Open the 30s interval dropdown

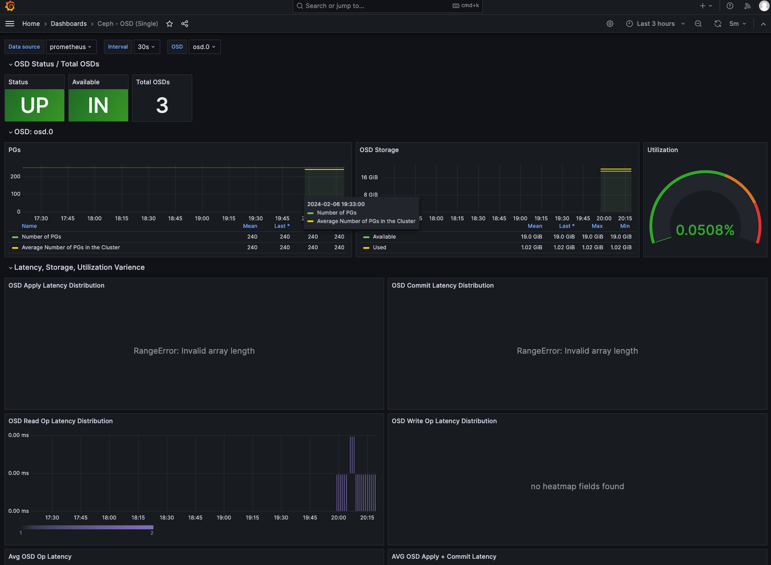[146, 47]
